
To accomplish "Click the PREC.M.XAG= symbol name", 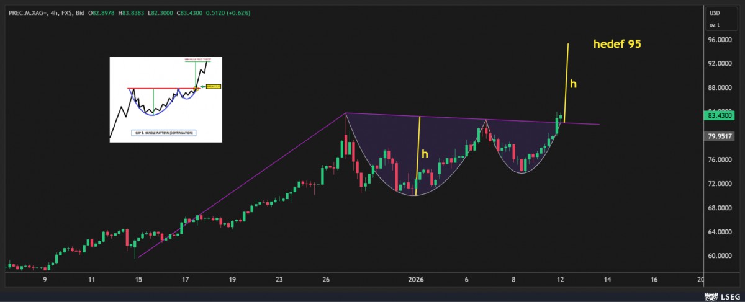I will click(27, 12).
